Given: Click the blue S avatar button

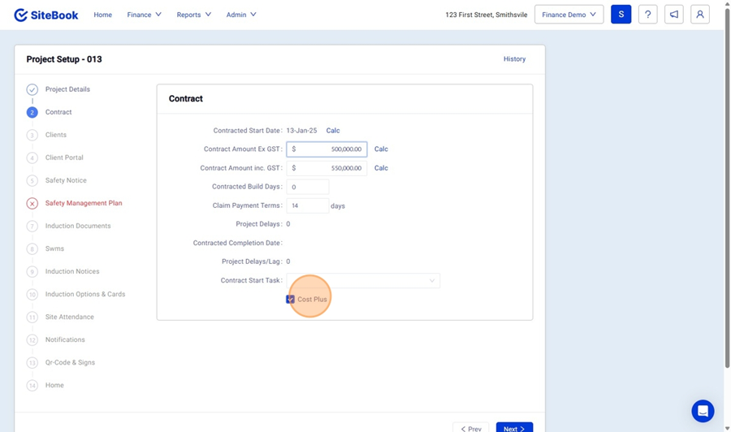Looking at the screenshot, I should coord(621,15).
